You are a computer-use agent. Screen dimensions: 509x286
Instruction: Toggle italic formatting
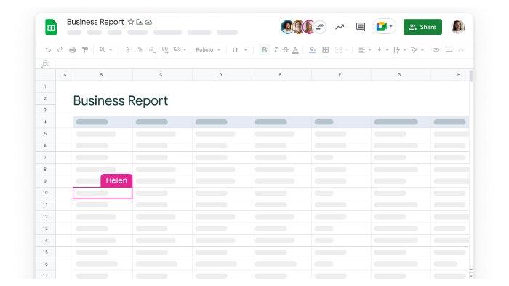click(276, 49)
